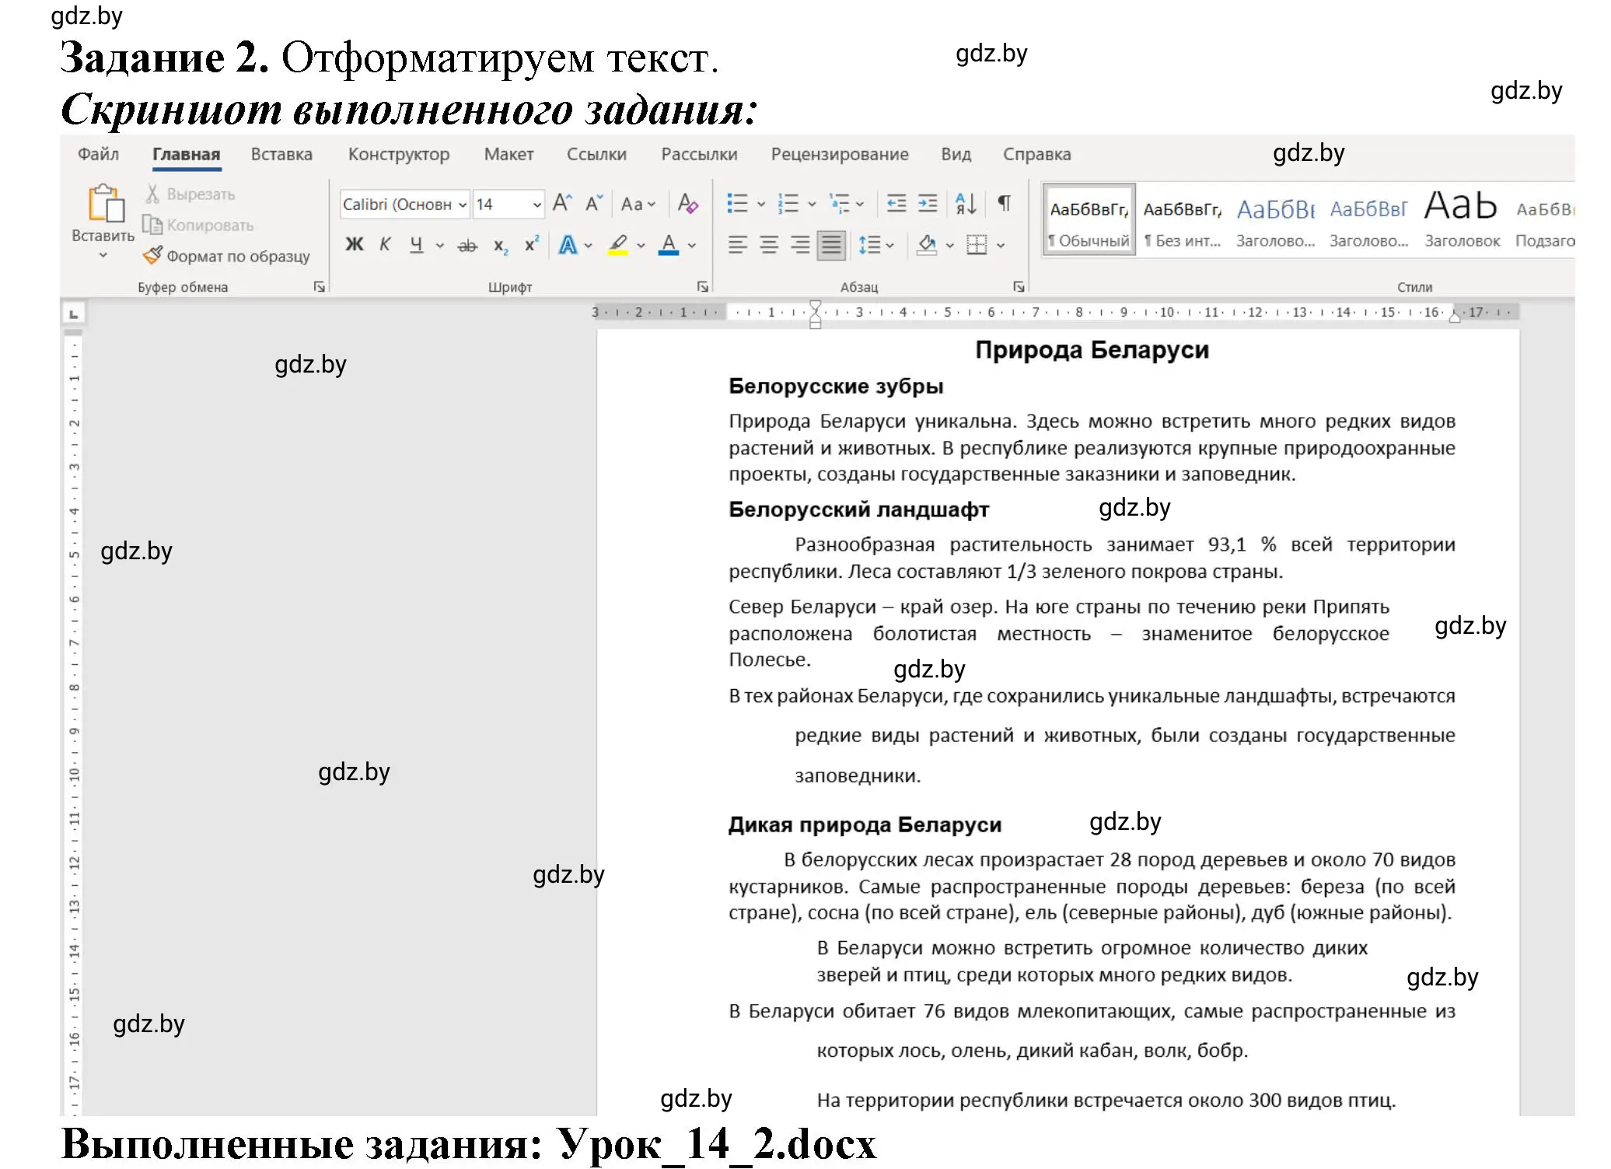The width and height of the screenshot is (1611, 1169).
Task: Switch to Ссылки tab
Action: pyautogui.click(x=596, y=154)
